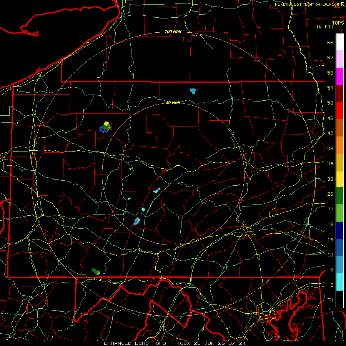Click the light blue legend swatch
The image size is (346, 346).
coord(339,264)
